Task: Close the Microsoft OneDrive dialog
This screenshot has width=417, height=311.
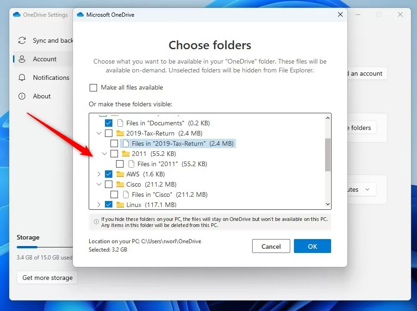Action: pos(340,14)
